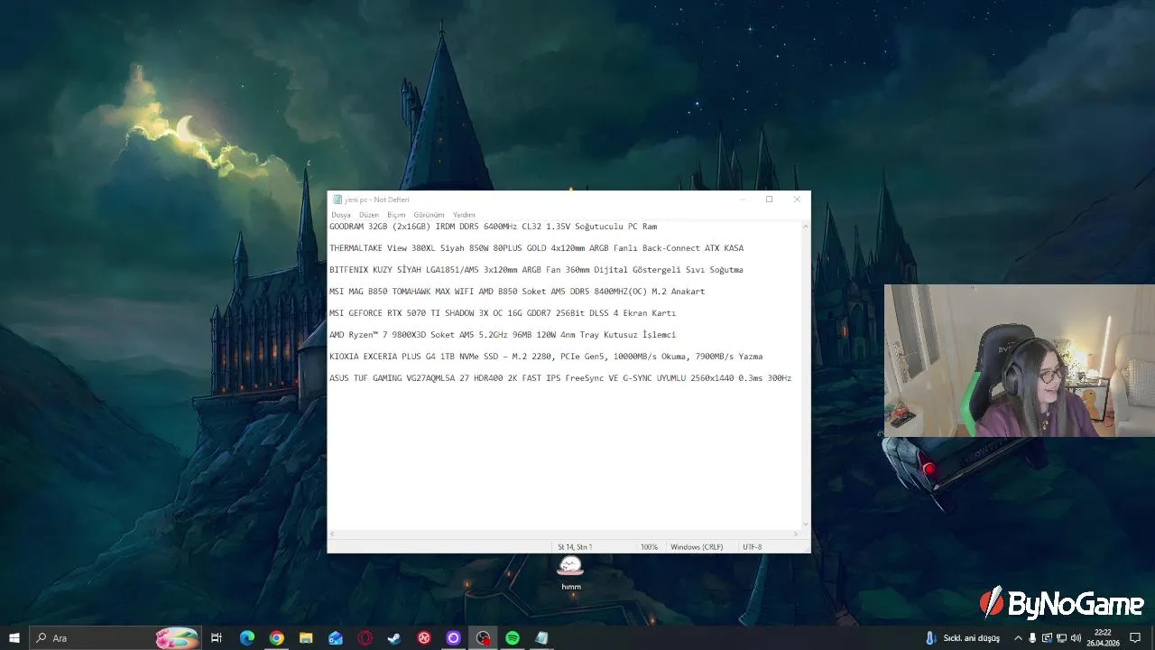Image resolution: width=1155 pixels, height=650 pixels.
Task: Click the microphone tray icon
Action: [x=1032, y=638]
